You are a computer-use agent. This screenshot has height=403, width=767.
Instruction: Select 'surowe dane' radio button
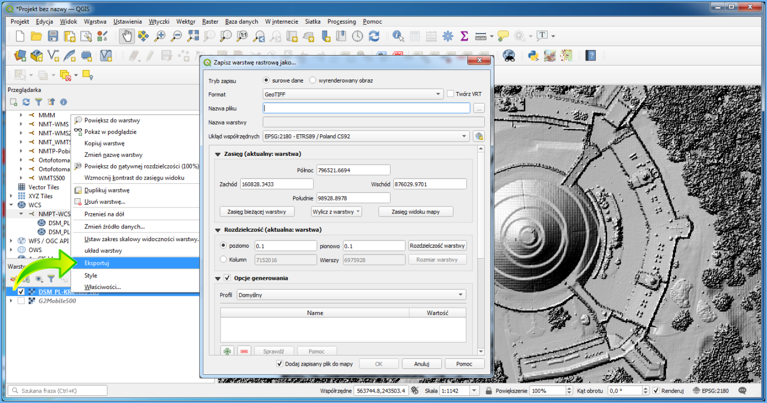(x=267, y=80)
